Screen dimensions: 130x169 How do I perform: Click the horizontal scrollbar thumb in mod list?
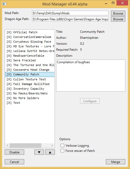pos(25,145)
